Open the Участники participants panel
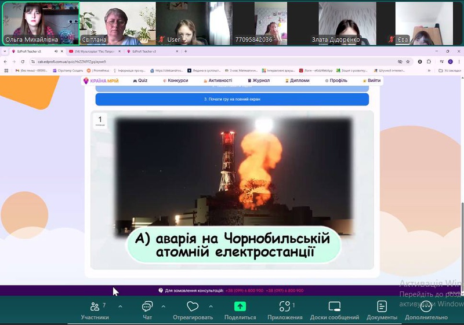 [95, 311]
